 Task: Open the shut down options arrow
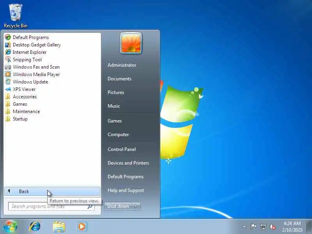[x=136, y=206]
